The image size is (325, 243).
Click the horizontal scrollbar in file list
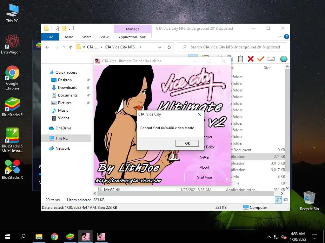pos(185,194)
